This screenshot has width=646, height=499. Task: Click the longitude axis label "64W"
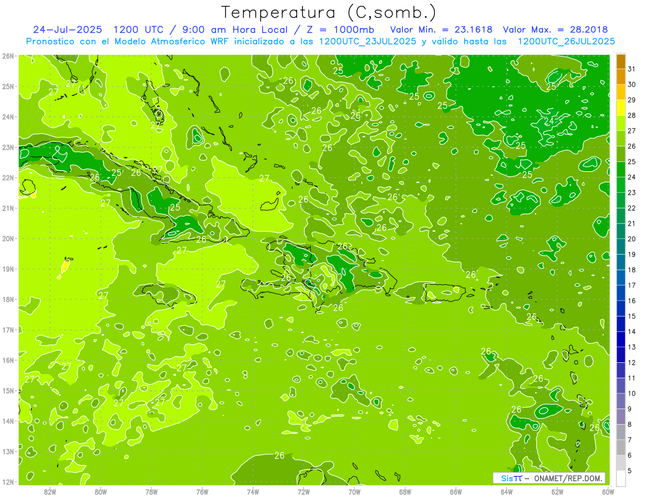pos(507,491)
